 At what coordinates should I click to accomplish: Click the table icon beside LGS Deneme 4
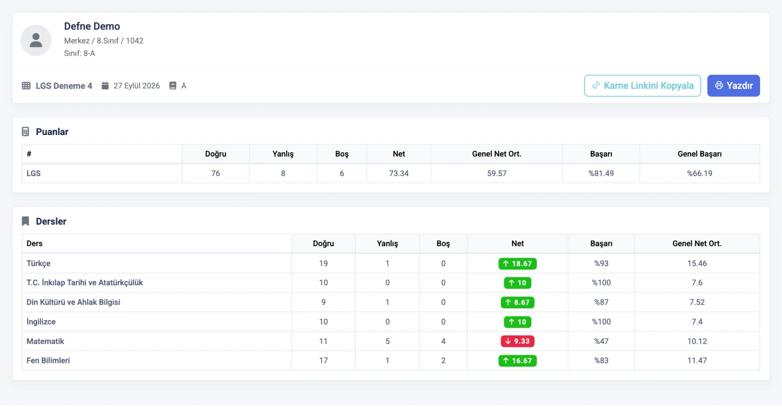tap(26, 86)
